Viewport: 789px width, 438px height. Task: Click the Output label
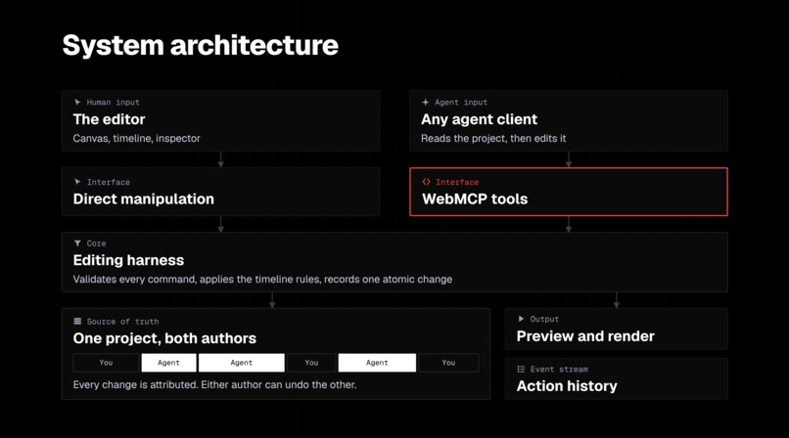point(544,319)
